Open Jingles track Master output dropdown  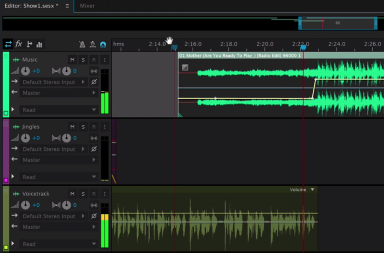coord(59,160)
